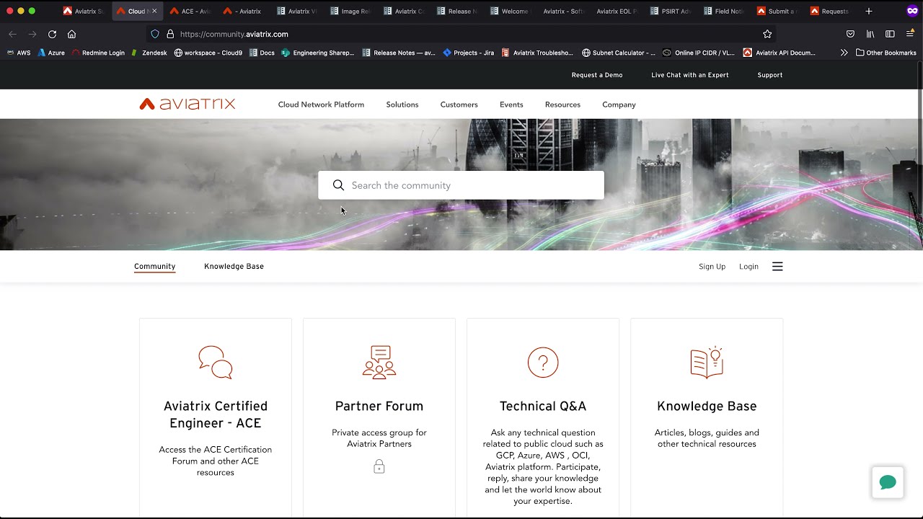923x519 pixels.
Task: Switch to the Community tab
Action: pos(154,267)
